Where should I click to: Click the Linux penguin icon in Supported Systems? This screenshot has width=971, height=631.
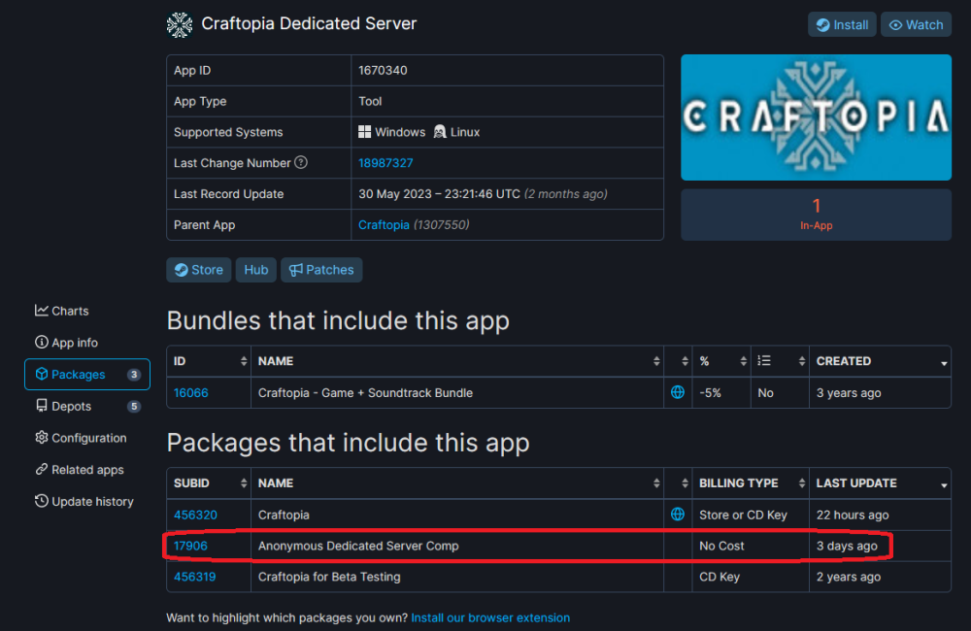point(440,132)
